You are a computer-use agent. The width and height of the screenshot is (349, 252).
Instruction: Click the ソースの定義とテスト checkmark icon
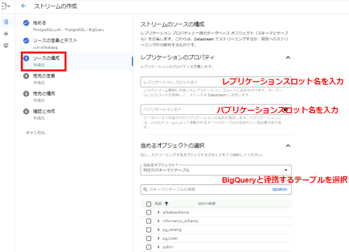pyautogui.click(x=26, y=40)
